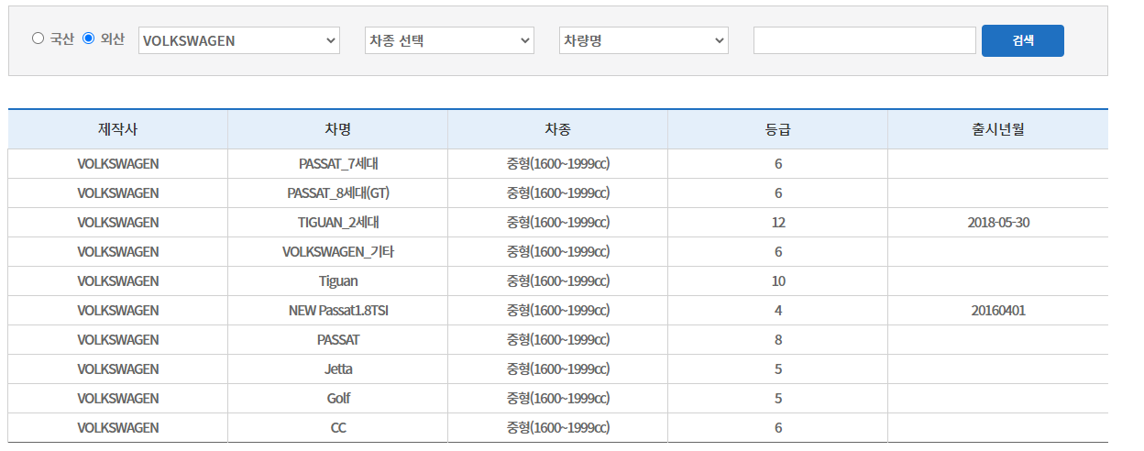Click the 차종 column header
Viewport: 1144px width, 451px height.
pos(558,129)
